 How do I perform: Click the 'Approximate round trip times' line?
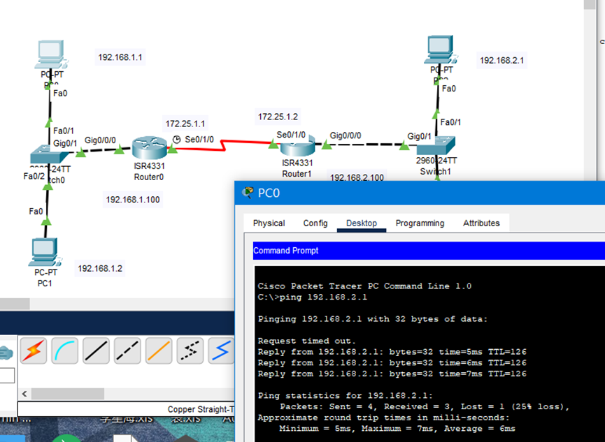coord(383,418)
